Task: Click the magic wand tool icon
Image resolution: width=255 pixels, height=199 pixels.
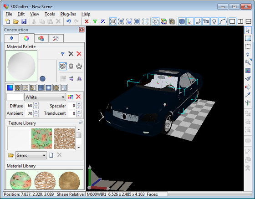Action: (248, 62)
